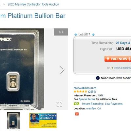Select North County Auctions thumbnail

43,121
